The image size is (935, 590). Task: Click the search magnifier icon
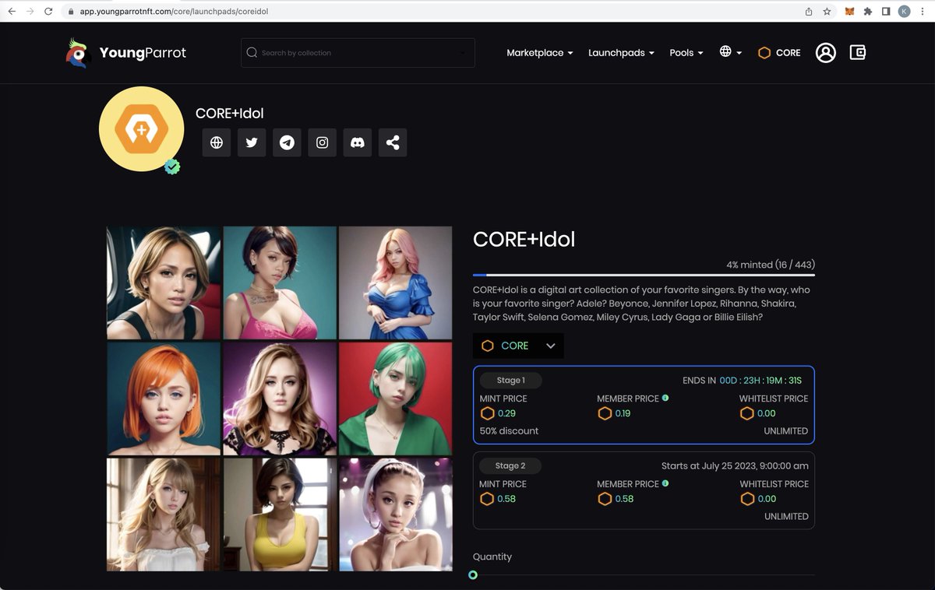point(252,53)
